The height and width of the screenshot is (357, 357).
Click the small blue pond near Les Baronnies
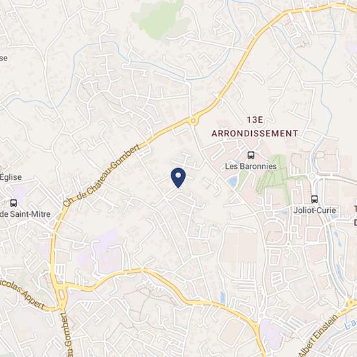tap(232, 182)
